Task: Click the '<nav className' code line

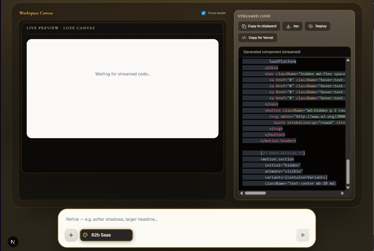Action: click(x=305, y=74)
